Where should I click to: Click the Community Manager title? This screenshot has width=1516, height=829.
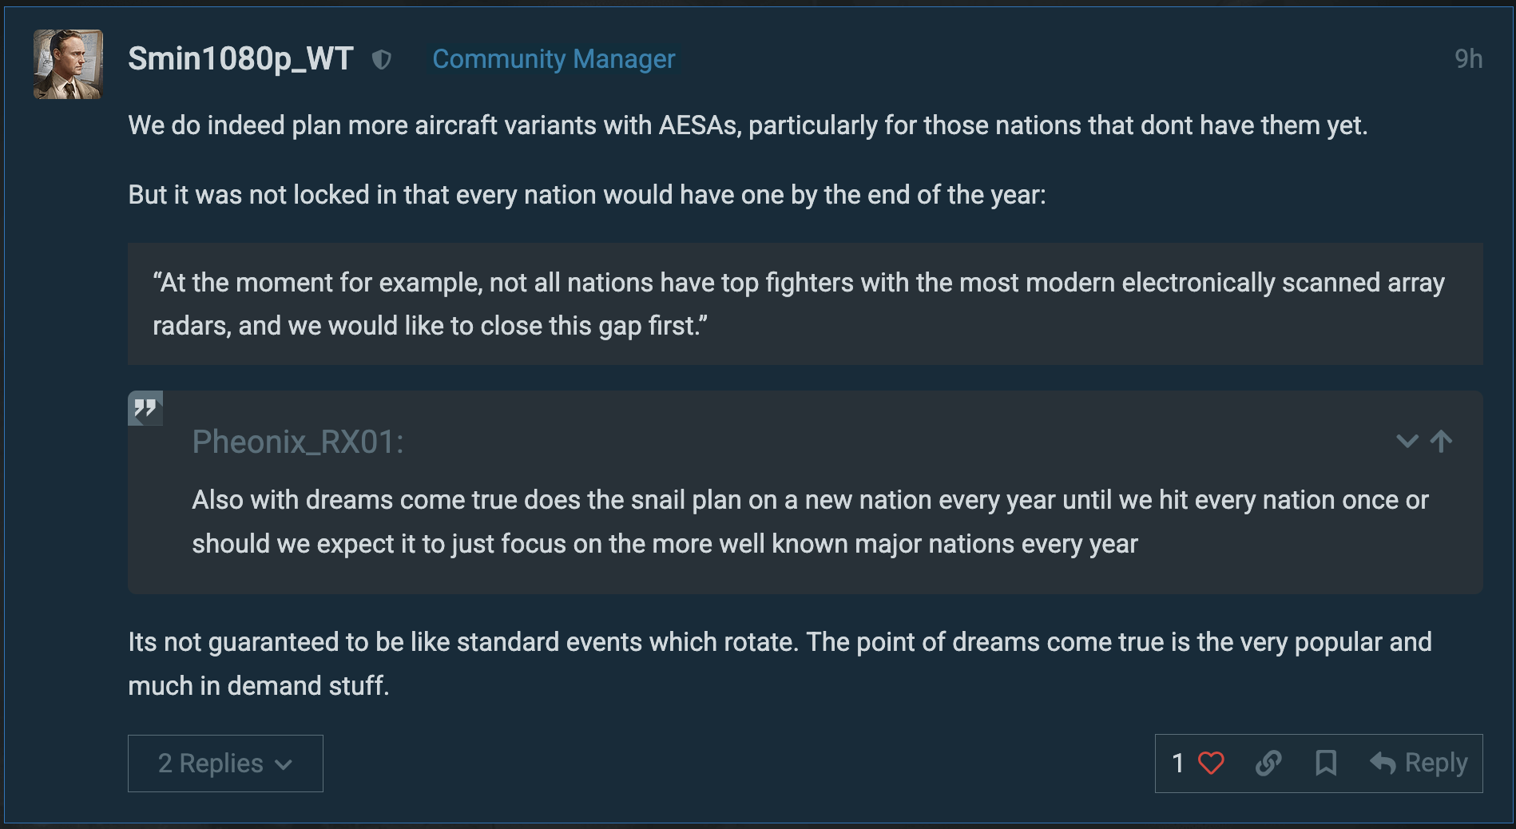[x=554, y=59]
